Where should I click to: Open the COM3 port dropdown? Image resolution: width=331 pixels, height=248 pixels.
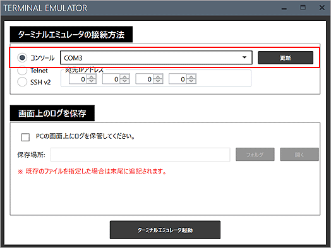point(156,57)
